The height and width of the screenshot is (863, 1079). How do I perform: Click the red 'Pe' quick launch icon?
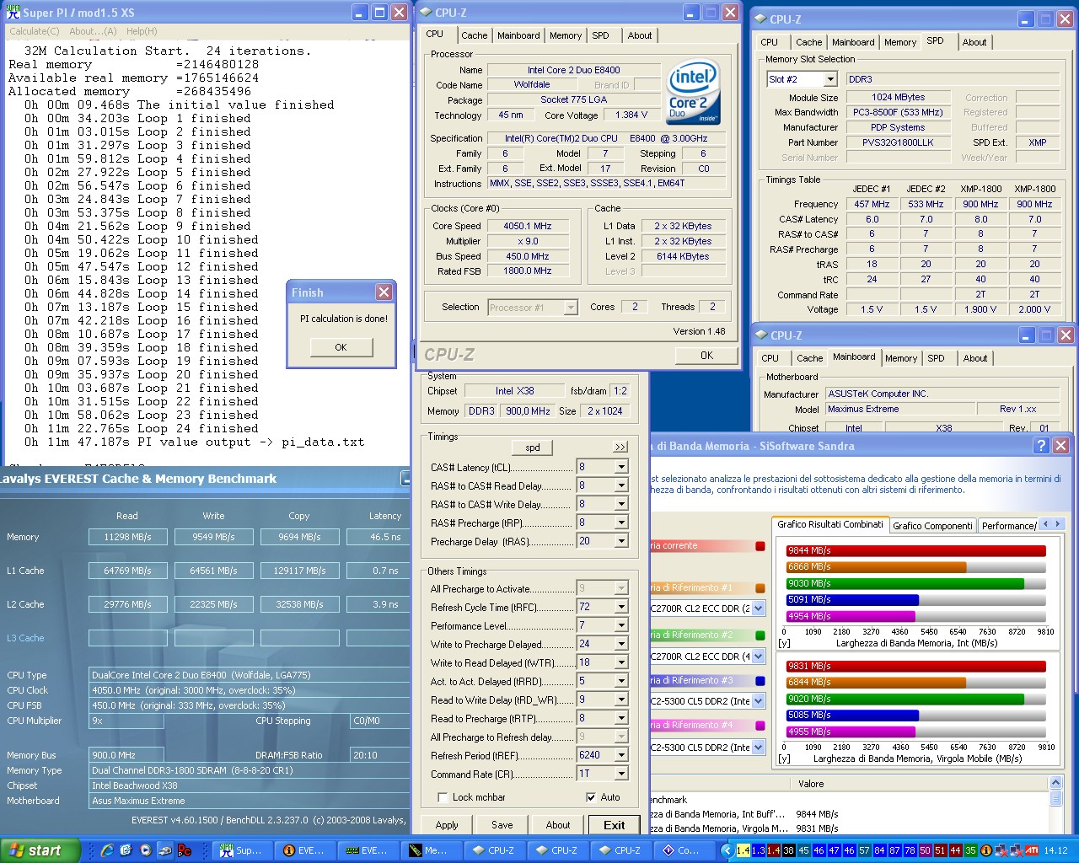[185, 850]
